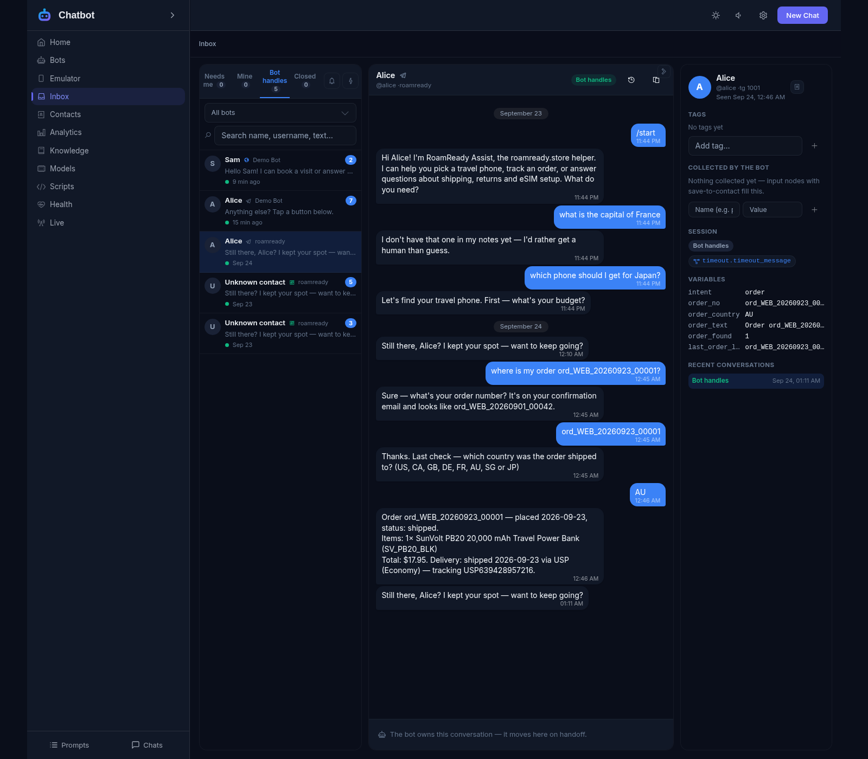Viewport: 868px width, 759px height.
Task: Open the Home page in the sidebar
Action: [x=108, y=42]
